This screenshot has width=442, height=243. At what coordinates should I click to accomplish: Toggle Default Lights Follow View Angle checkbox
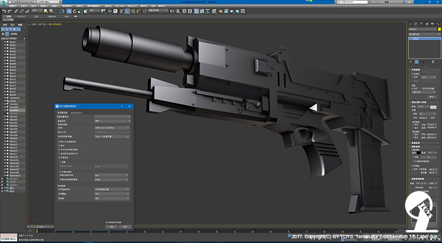[59, 142]
